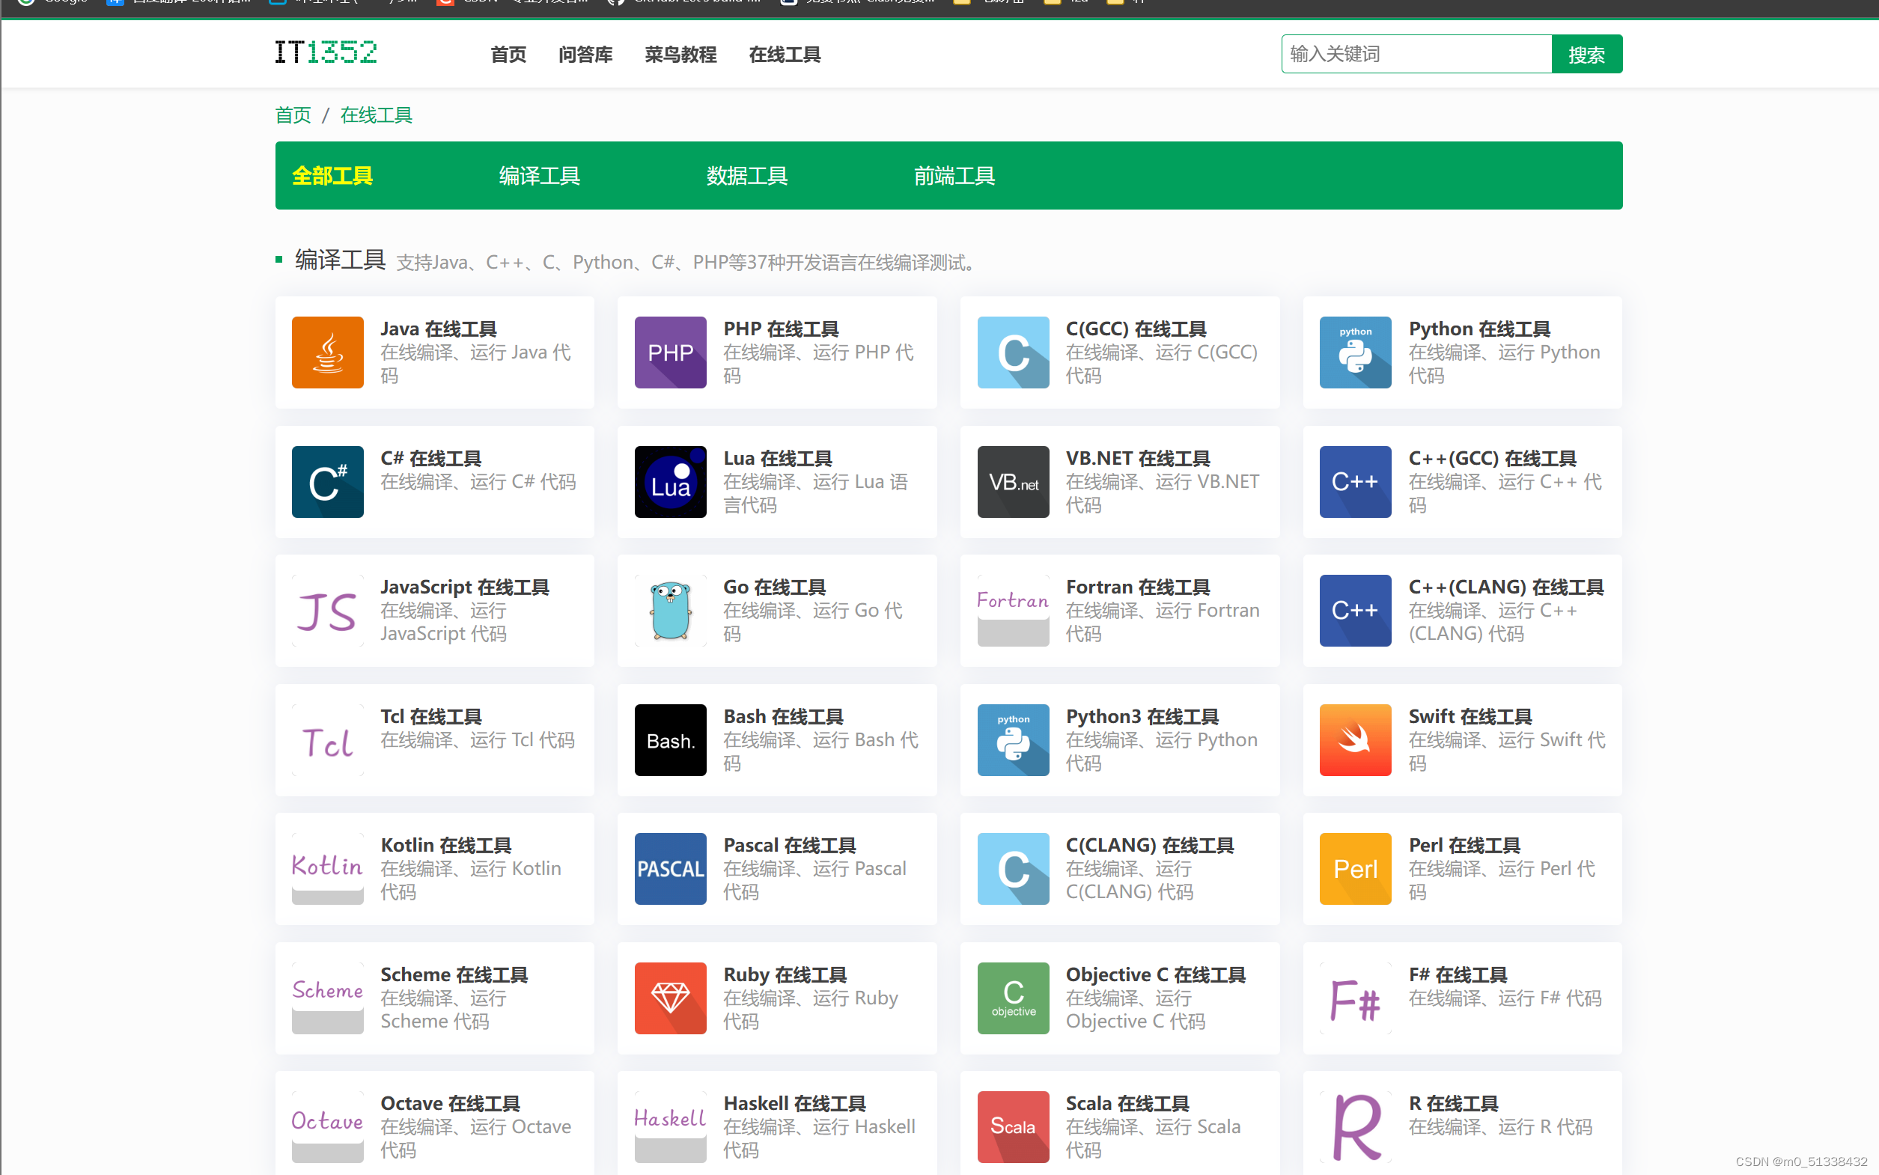The height and width of the screenshot is (1175, 1879).
Task: Open 首页 in the top navigation
Action: click(508, 55)
